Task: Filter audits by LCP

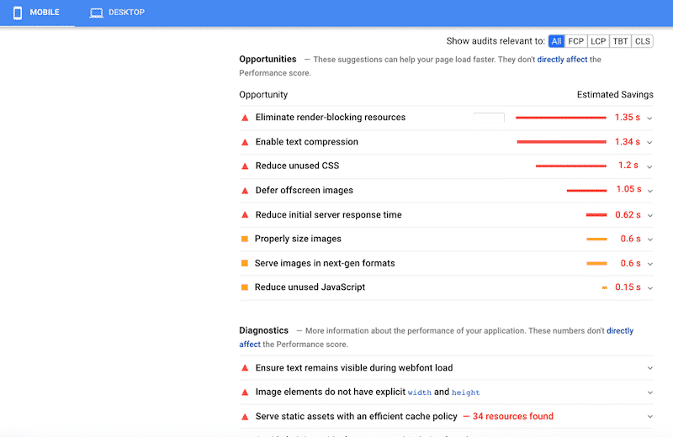Action: pyautogui.click(x=598, y=41)
